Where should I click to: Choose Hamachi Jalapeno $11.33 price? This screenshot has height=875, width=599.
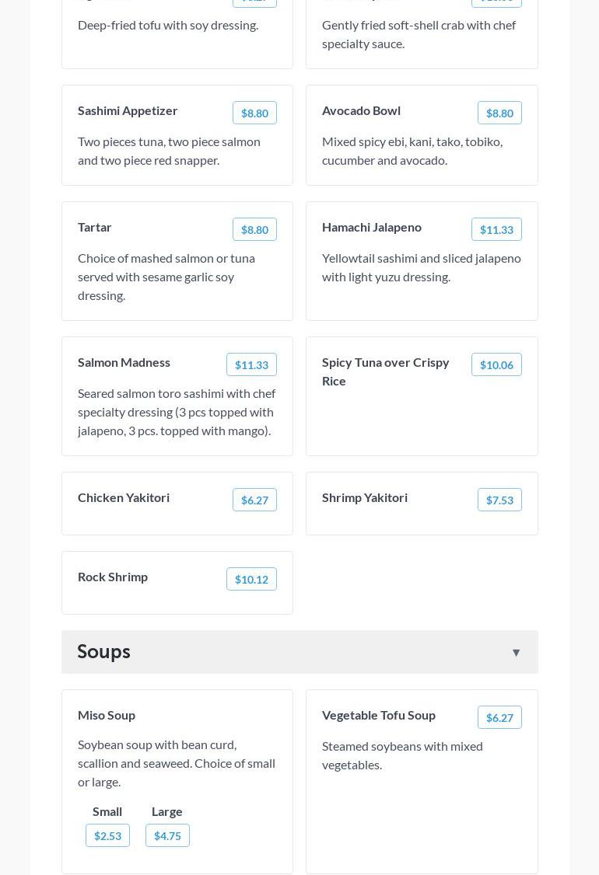[x=496, y=229]
